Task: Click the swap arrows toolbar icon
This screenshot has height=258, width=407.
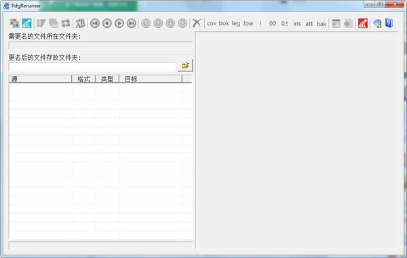Action: 66,23
